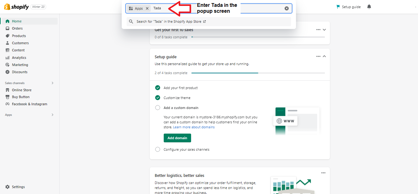Click the Winter '23 edition badge
The height and width of the screenshot is (194, 418).
click(38, 7)
